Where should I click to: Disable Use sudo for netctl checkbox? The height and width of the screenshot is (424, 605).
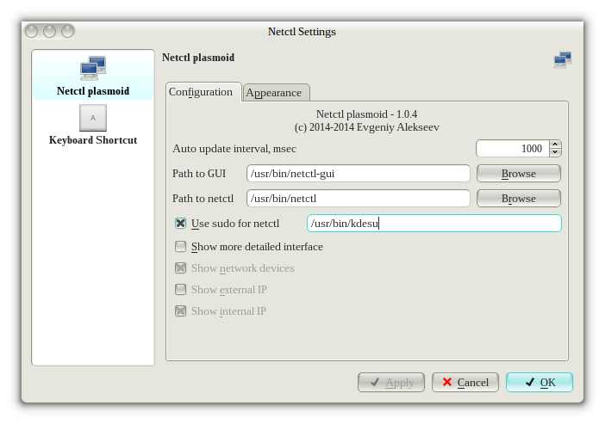[x=181, y=224]
